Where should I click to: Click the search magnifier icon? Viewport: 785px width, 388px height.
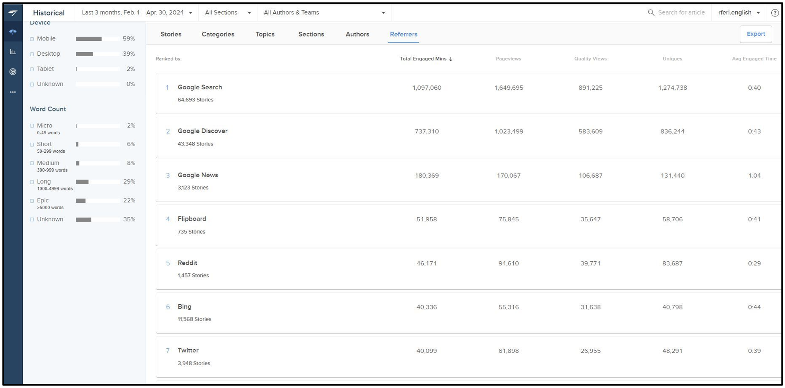coord(651,13)
